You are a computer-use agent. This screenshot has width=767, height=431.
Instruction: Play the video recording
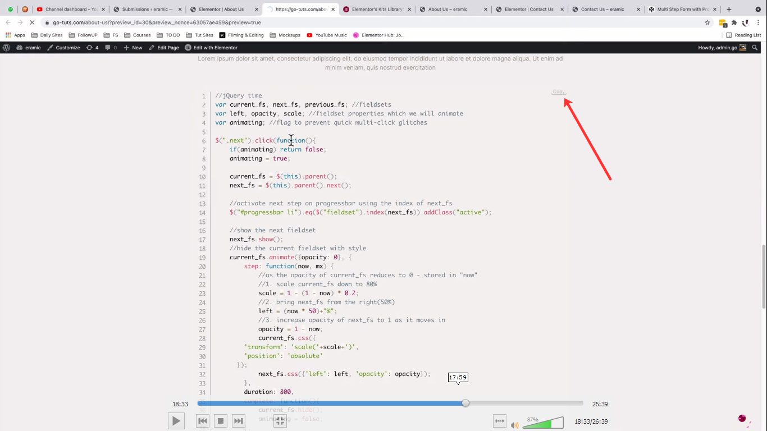pos(176,421)
